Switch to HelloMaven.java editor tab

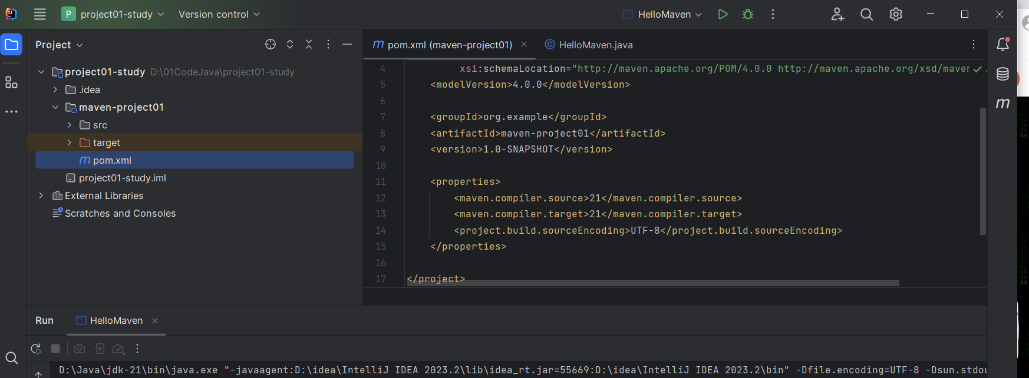(x=589, y=45)
